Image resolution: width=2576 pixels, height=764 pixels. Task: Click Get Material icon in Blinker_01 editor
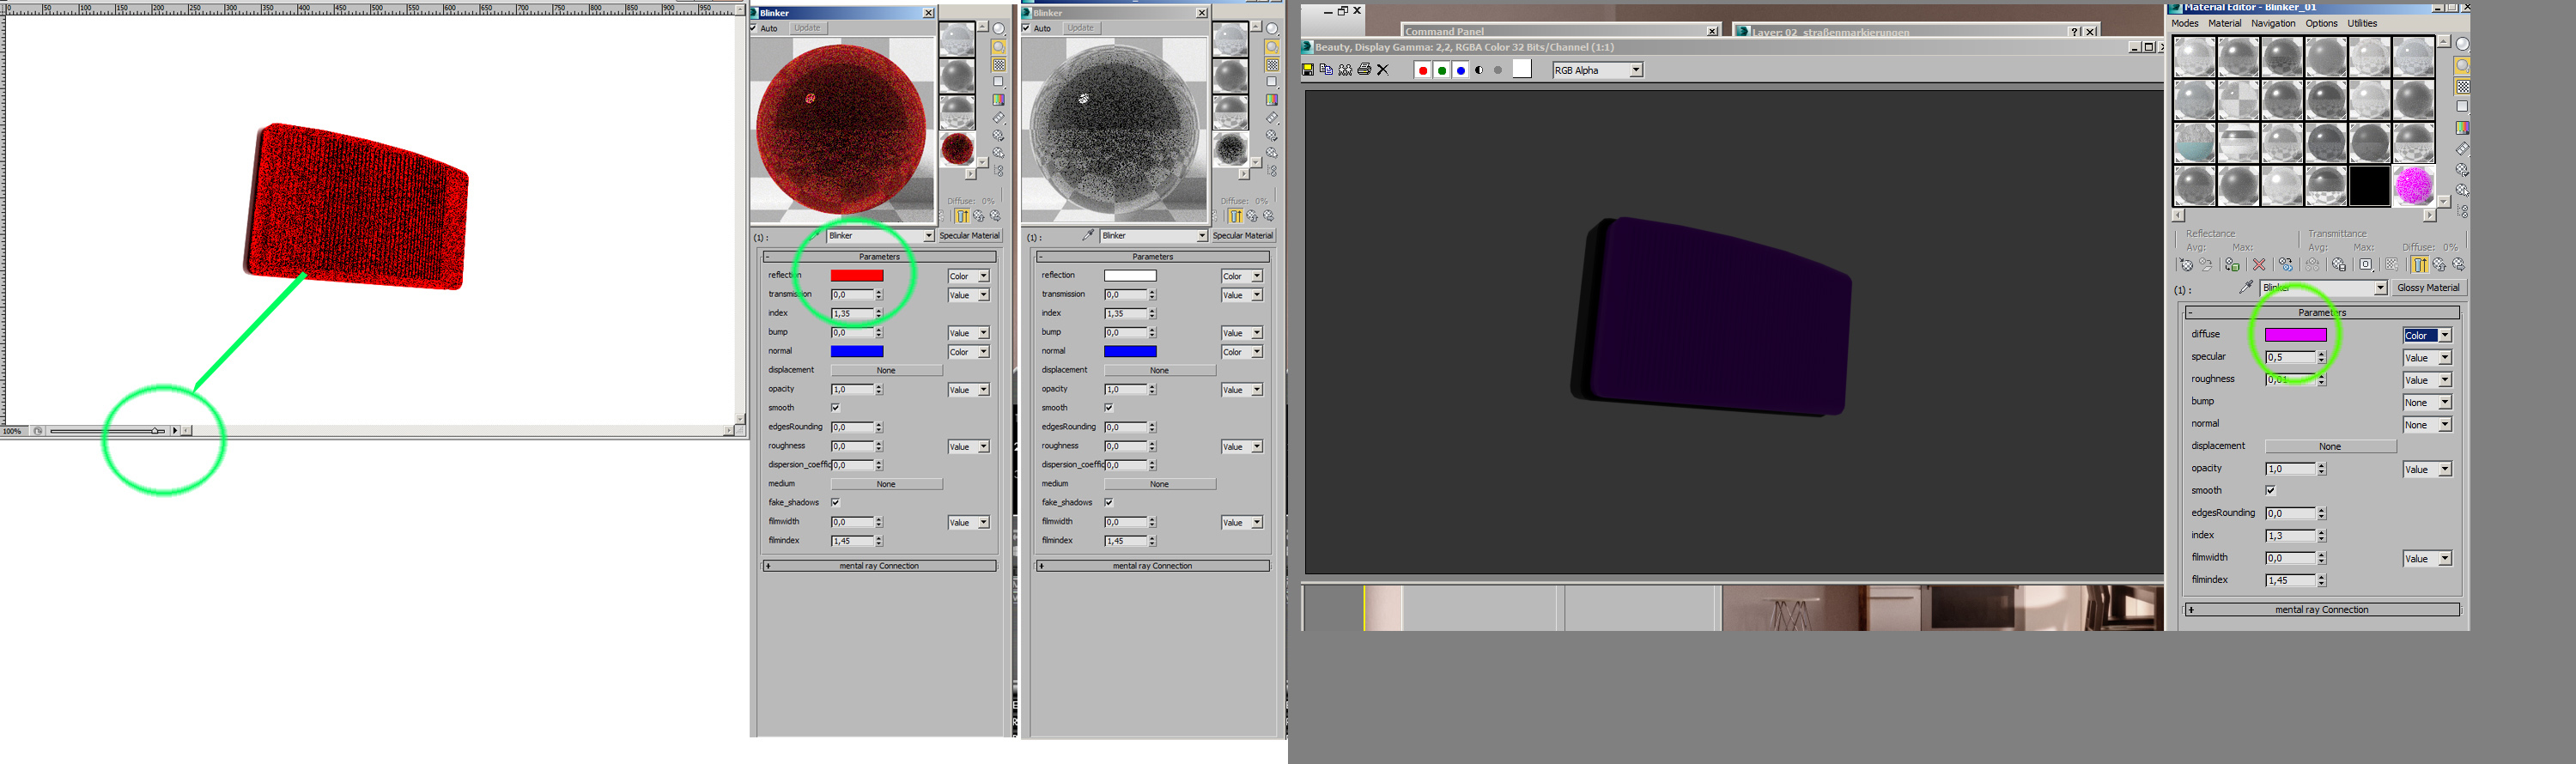tap(2186, 265)
